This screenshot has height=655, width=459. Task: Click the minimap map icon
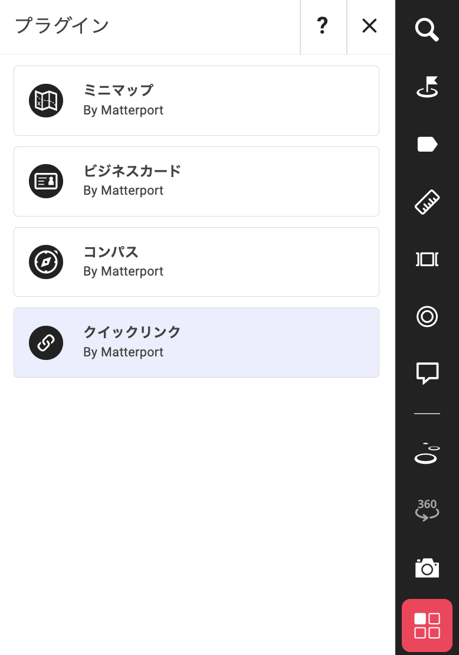point(46,101)
